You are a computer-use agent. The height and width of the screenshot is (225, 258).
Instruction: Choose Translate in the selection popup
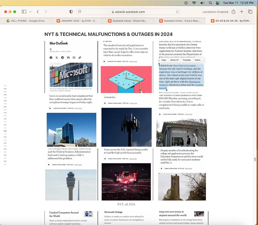pos(187,60)
